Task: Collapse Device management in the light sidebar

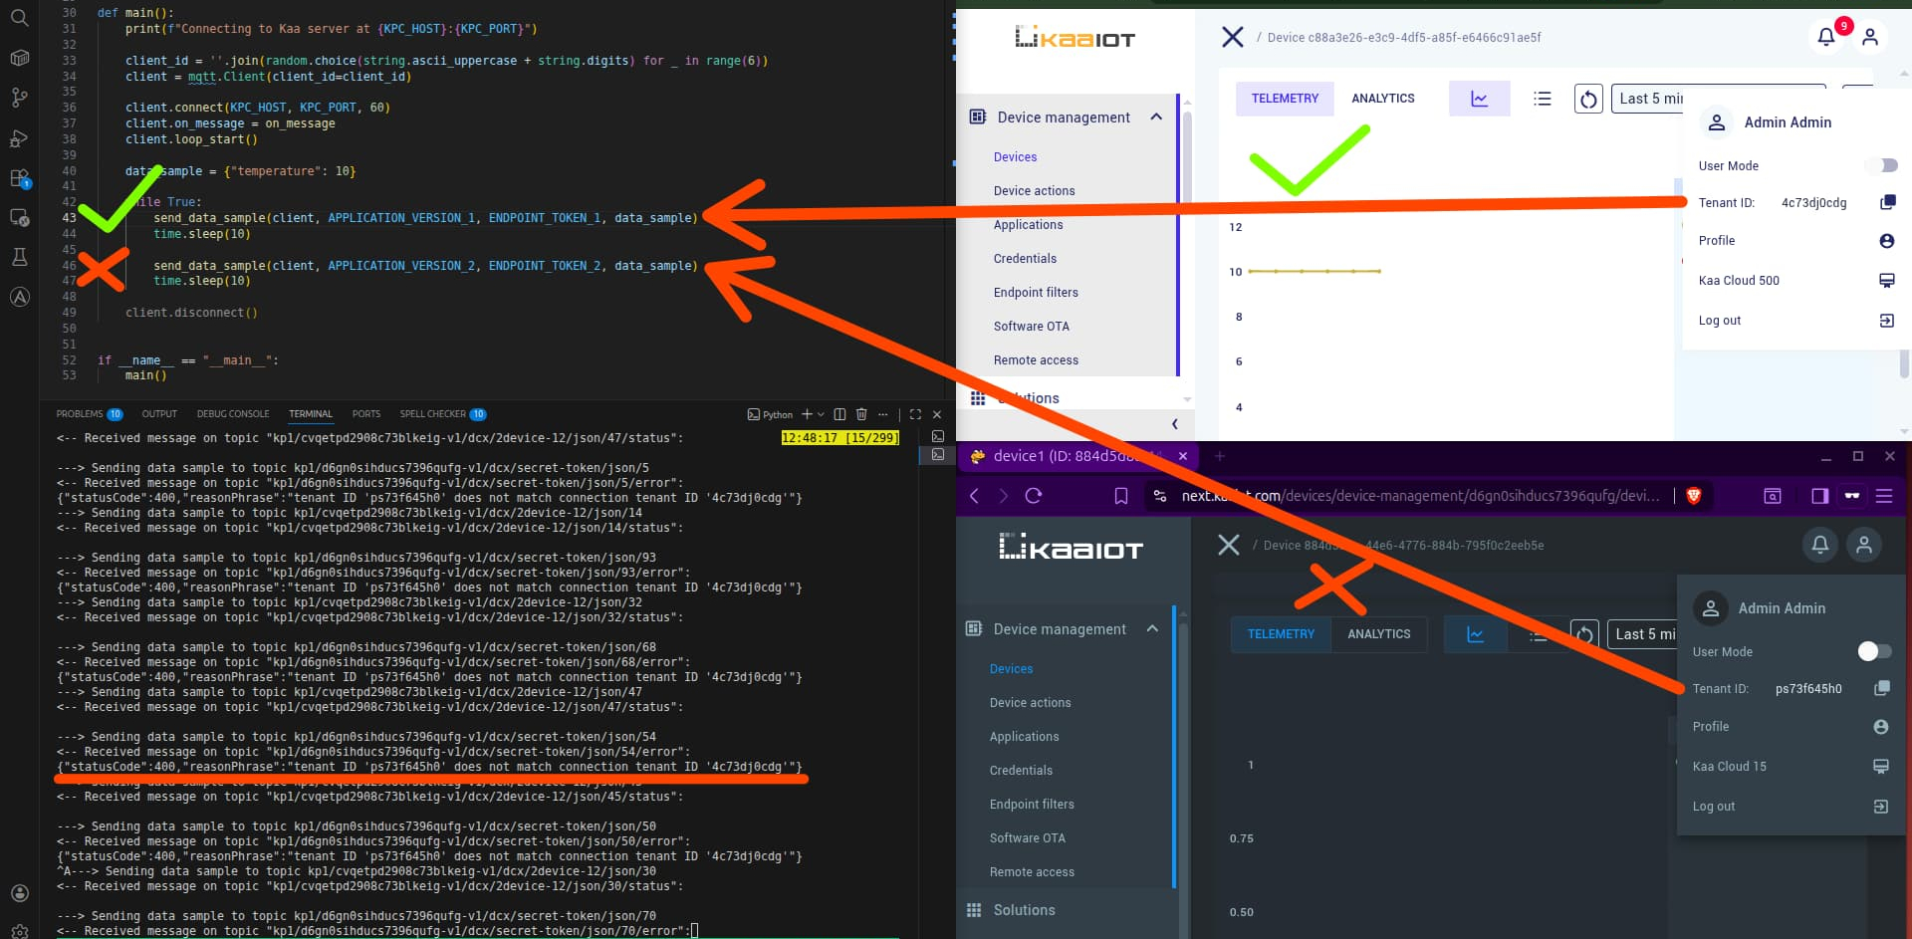Action: (1155, 117)
